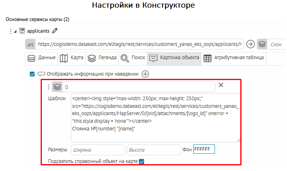Select the Поиск tab

pyautogui.click(x=133, y=58)
